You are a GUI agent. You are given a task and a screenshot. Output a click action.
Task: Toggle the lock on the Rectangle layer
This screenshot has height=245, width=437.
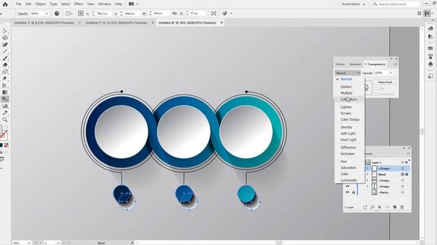(354, 192)
